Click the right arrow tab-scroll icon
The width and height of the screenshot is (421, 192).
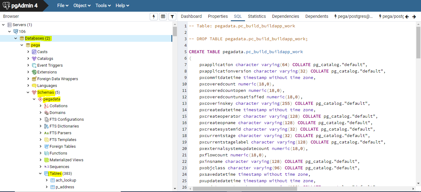pyautogui.click(x=415, y=16)
